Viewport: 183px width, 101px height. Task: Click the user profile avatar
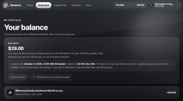coord(151,5)
